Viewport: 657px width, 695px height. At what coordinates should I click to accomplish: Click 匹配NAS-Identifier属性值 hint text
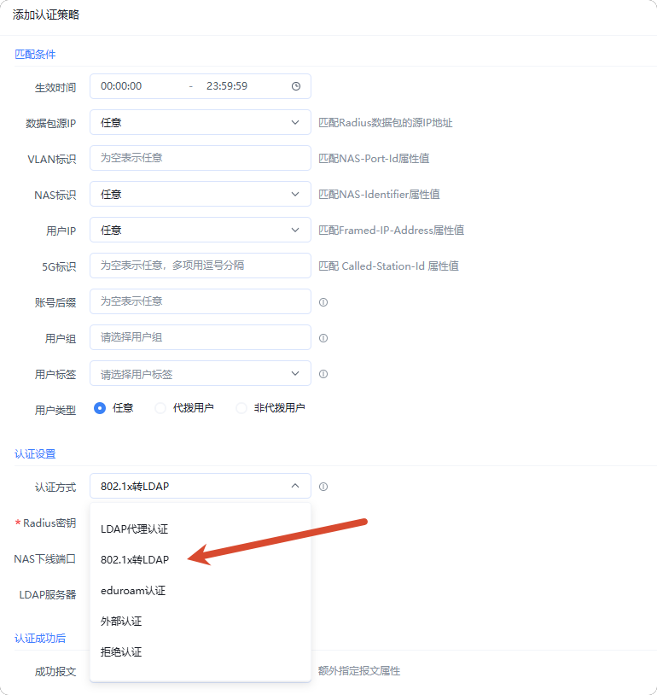coord(379,195)
